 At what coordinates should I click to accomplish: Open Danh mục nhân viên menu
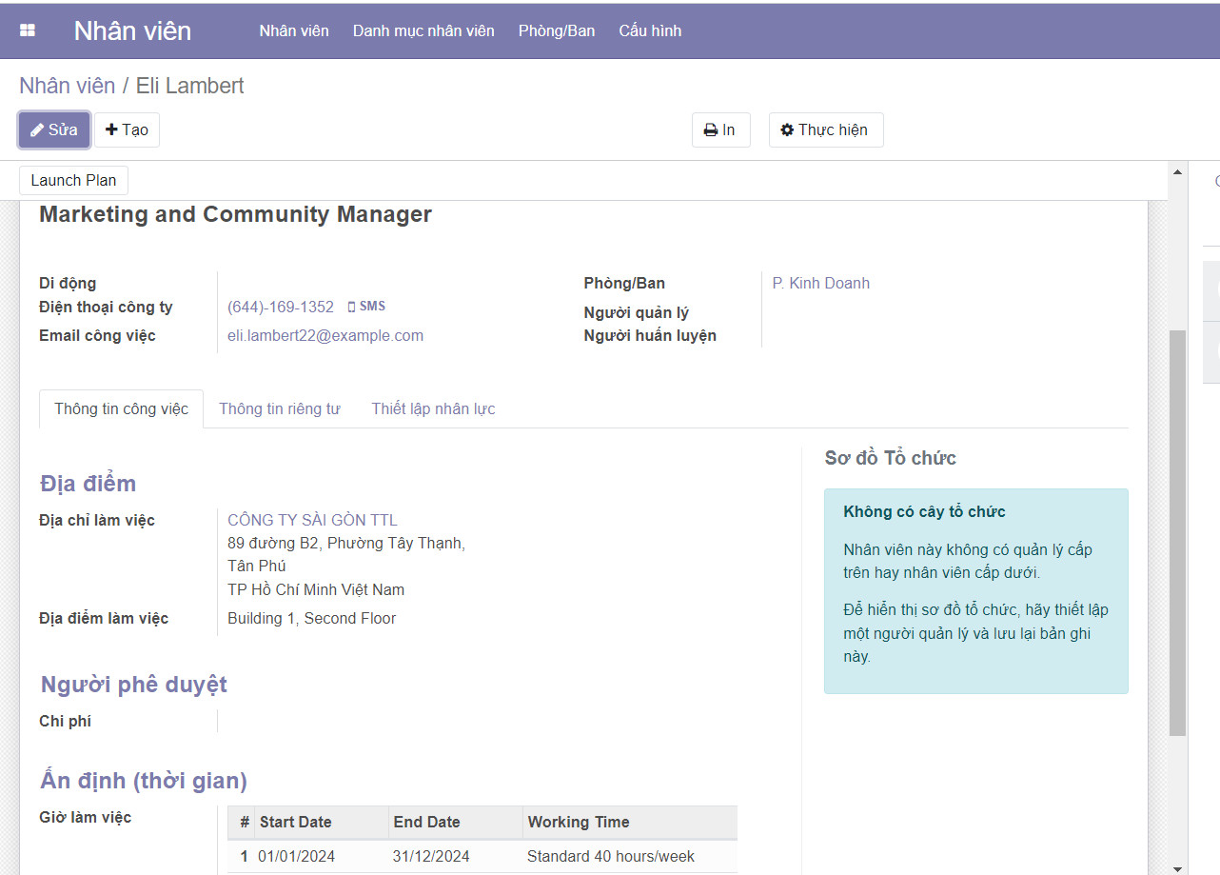click(x=423, y=30)
